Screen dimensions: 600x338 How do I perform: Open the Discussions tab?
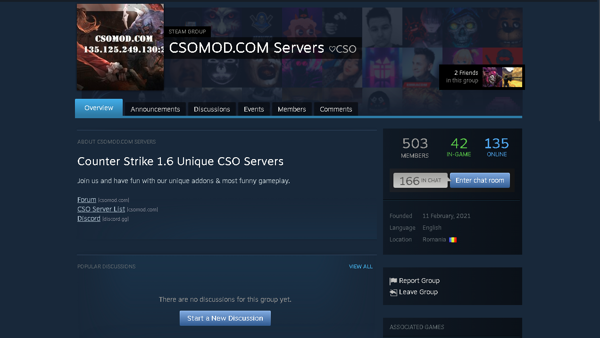tap(212, 109)
